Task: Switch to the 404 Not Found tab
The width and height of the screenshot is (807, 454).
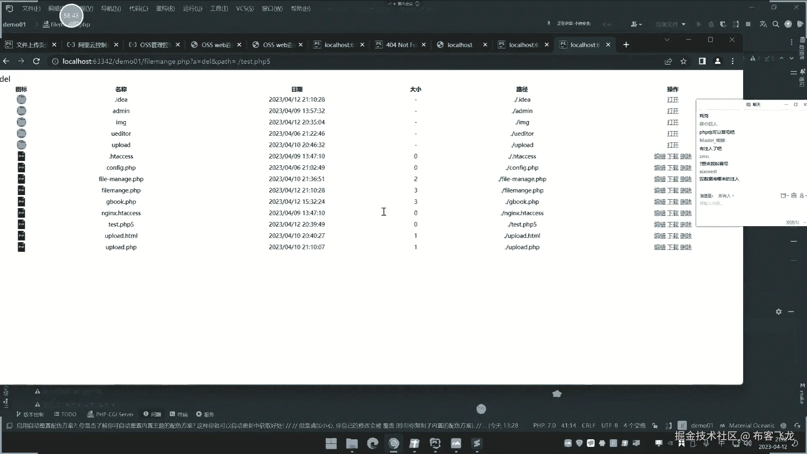Action: click(400, 45)
